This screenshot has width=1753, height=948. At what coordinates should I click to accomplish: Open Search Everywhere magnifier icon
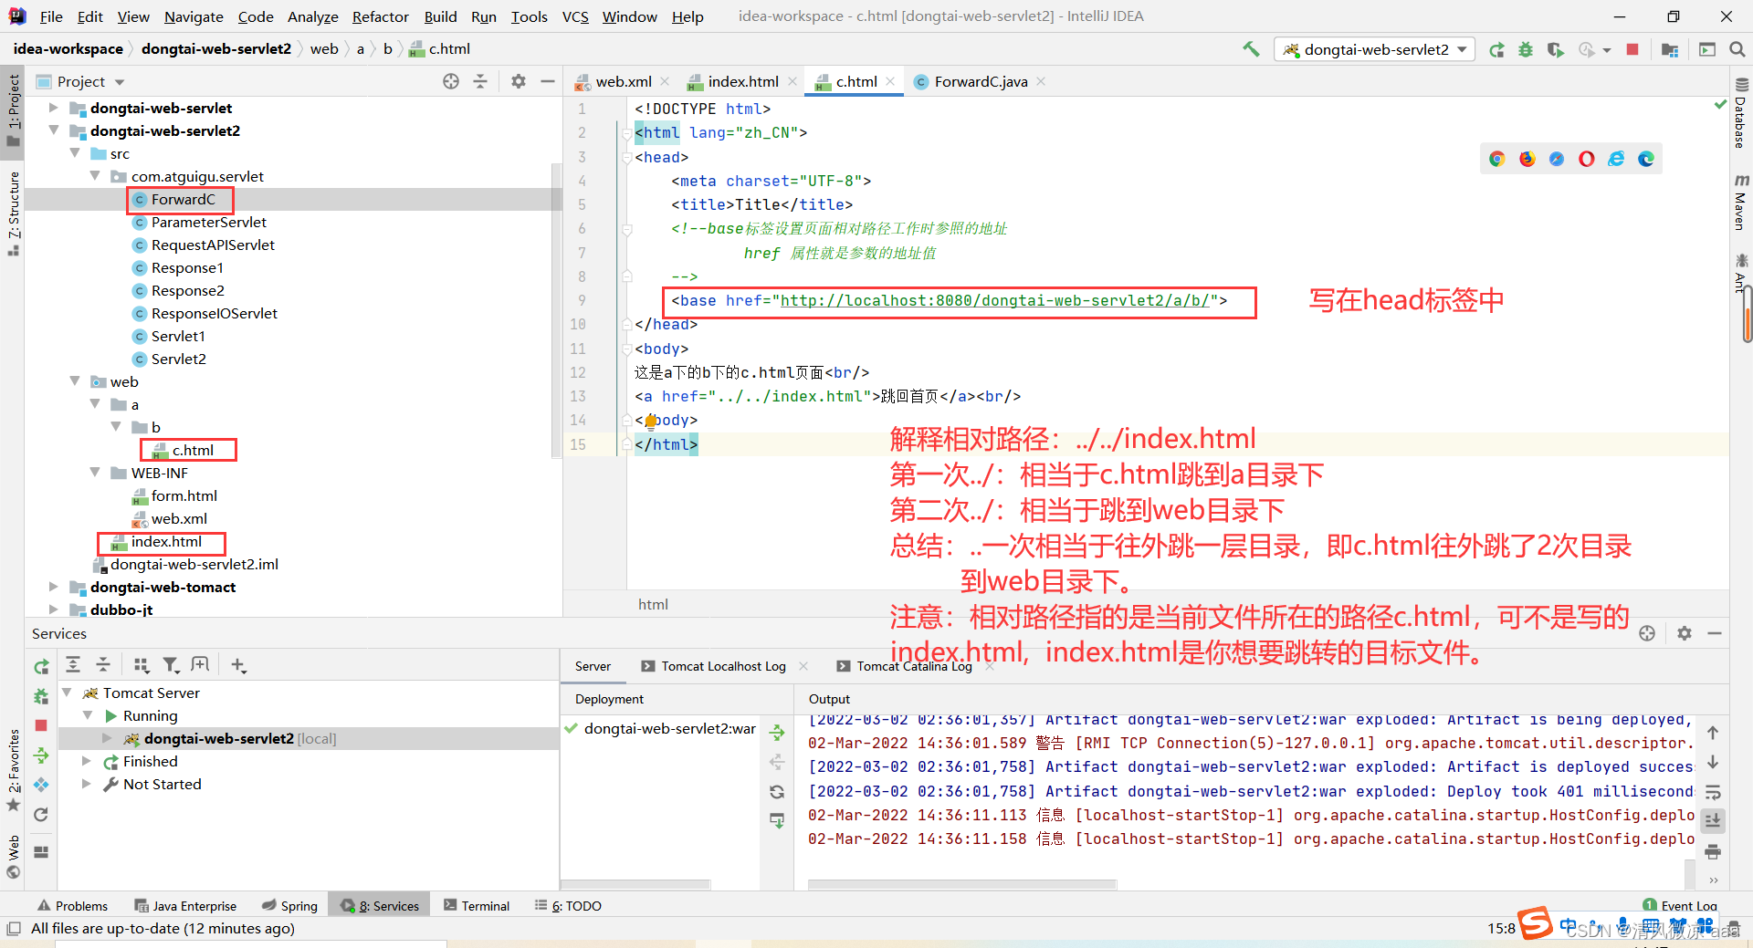(x=1737, y=49)
